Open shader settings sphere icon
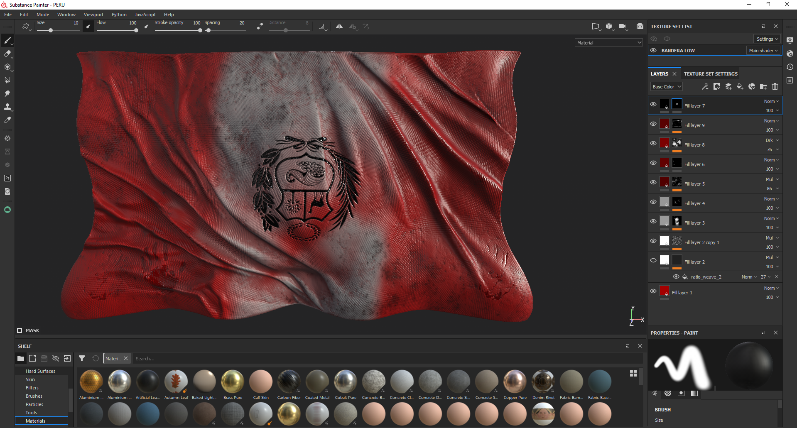 point(790,54)
